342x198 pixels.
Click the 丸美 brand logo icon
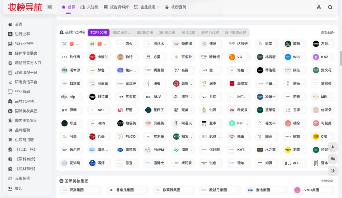click(x=92, y=137)
